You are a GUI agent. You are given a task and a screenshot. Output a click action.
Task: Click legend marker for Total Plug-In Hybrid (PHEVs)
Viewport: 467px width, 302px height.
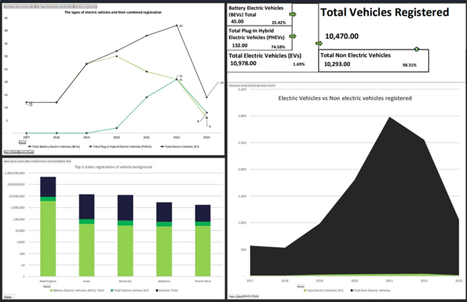tap(91, 146)
